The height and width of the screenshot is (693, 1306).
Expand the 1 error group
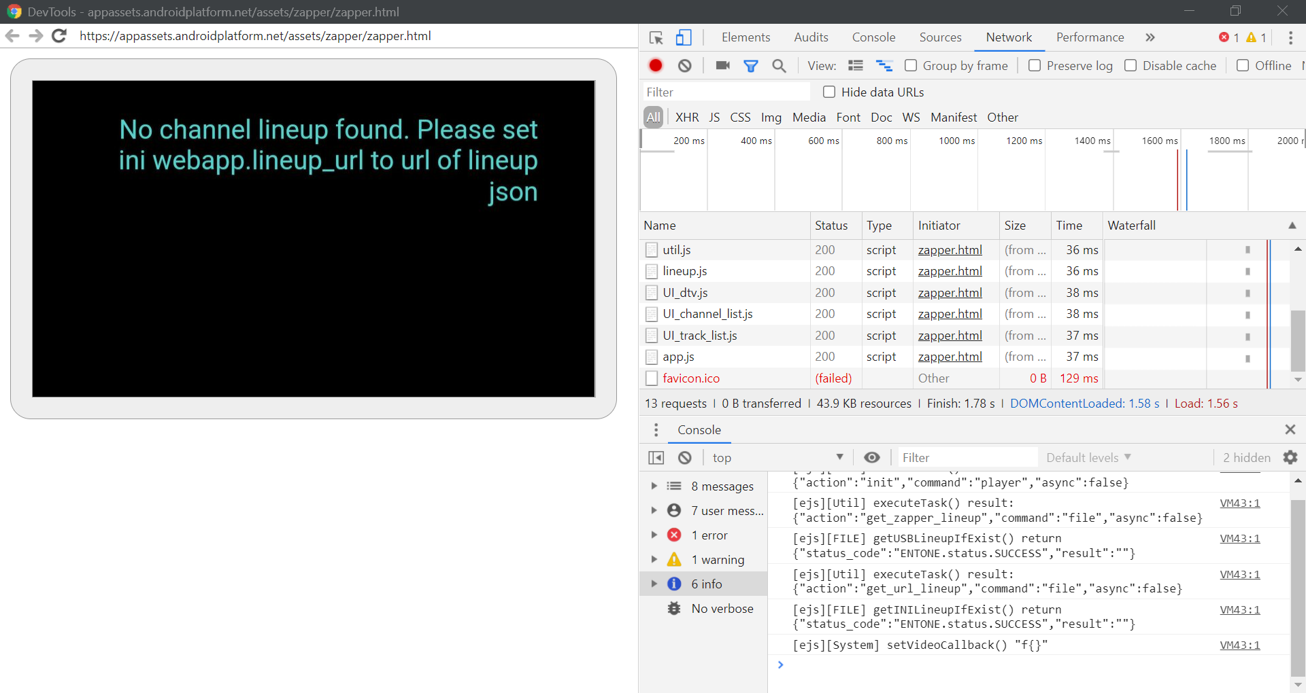(x=654, y=535)
